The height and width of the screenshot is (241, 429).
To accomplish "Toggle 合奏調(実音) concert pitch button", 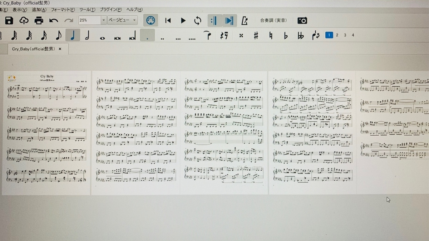I will tap(273, 20).
